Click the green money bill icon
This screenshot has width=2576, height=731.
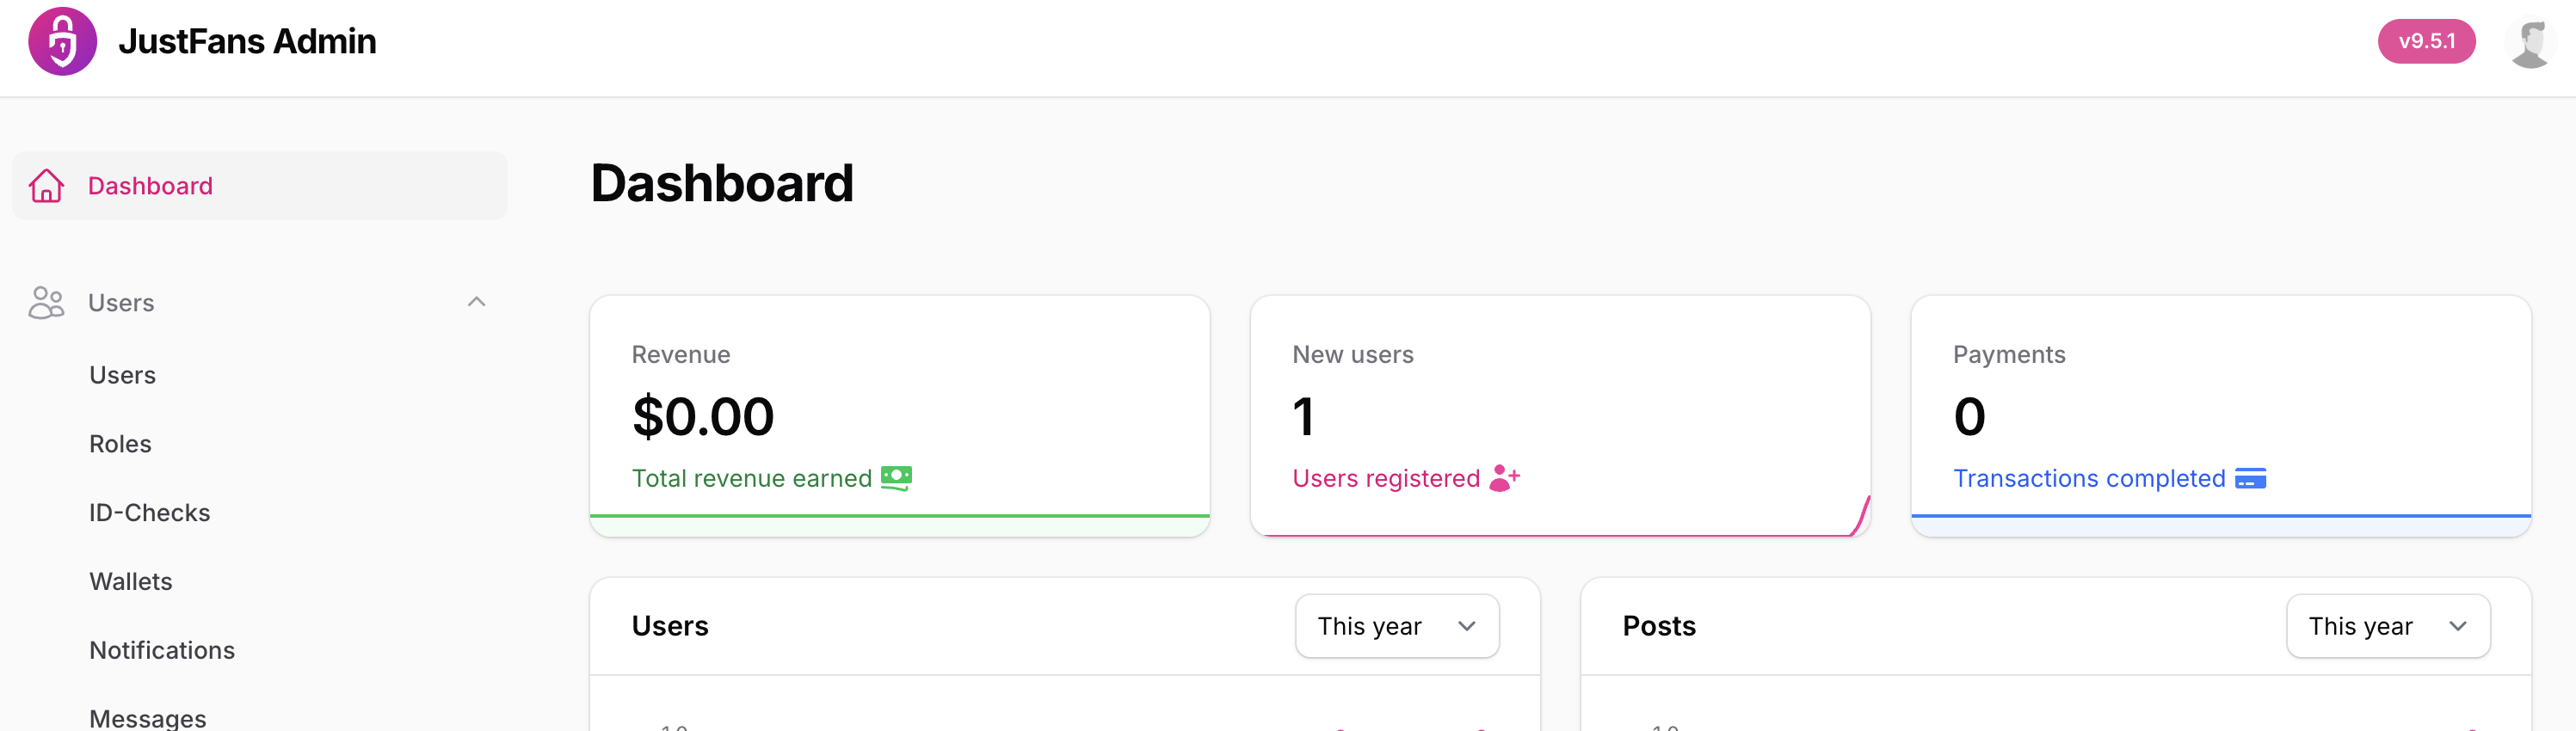tap(896, 478)
